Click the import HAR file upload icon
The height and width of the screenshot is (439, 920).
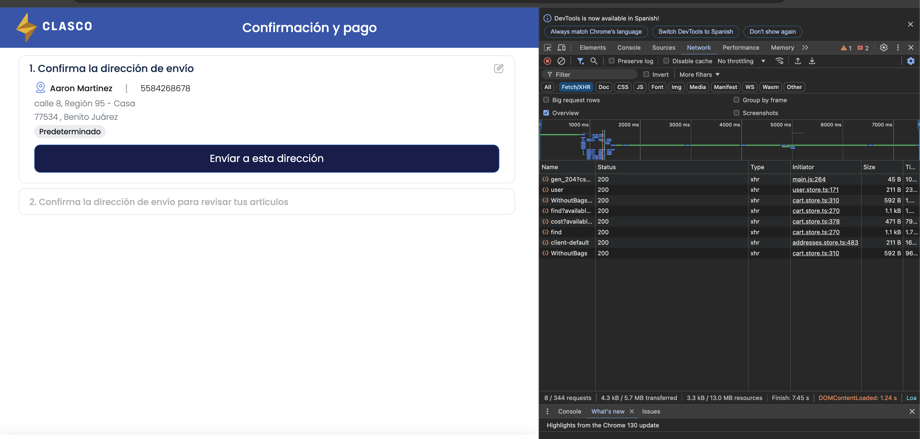tap(798, 61)
